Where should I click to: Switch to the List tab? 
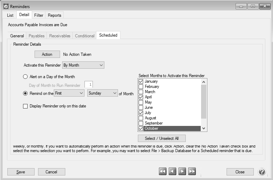pos(10,15)
